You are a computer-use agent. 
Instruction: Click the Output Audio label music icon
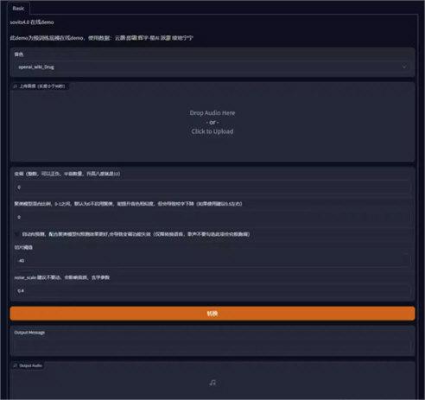[x=16, y=365]
